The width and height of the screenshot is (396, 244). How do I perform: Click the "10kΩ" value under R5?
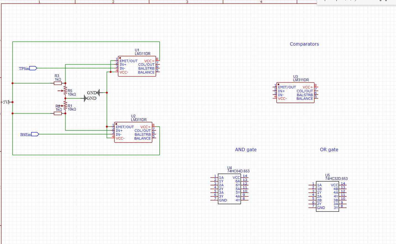pyautogui.click(x=72, y=94)
